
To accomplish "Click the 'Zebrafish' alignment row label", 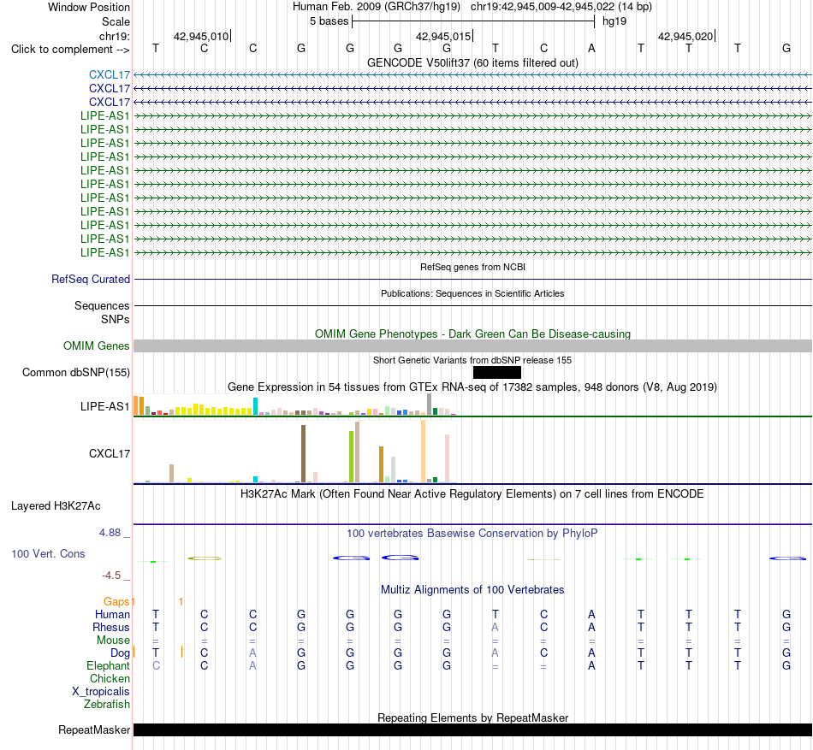I will pos(107,705).
